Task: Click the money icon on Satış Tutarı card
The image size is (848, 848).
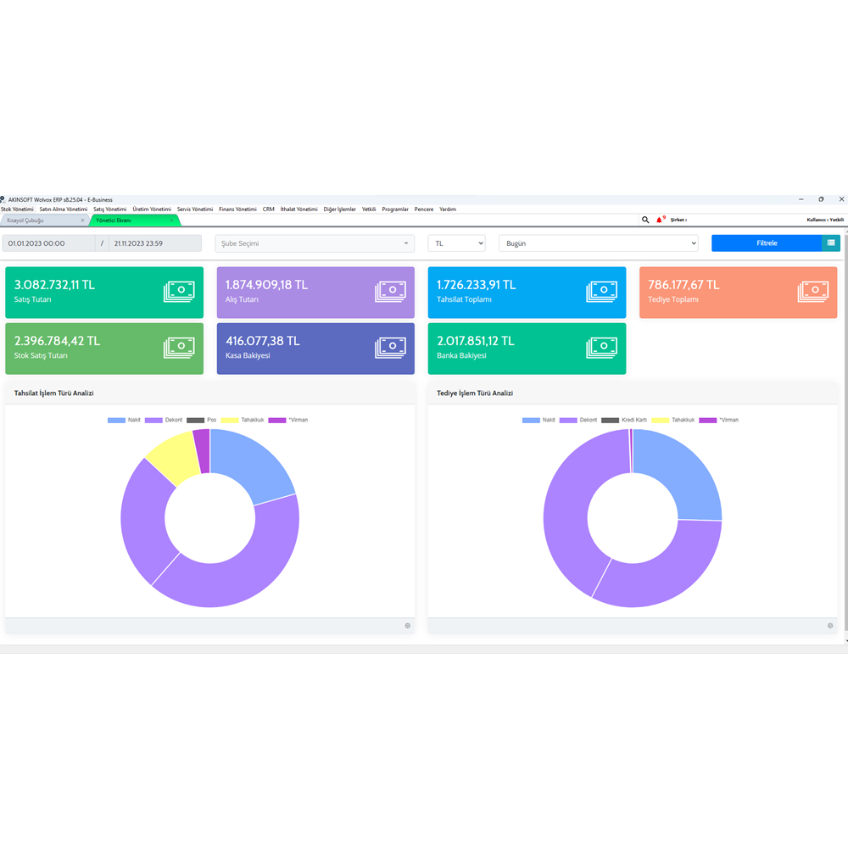Action: [x=179, y=292]
